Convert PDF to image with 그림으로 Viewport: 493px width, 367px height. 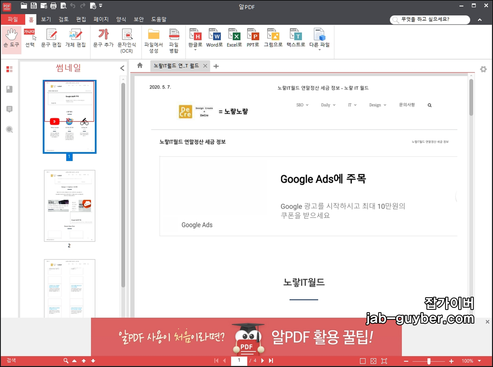(273, 38)
